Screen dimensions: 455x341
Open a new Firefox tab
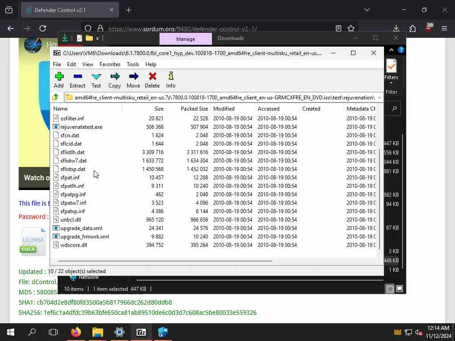click(x=128, y=10)
